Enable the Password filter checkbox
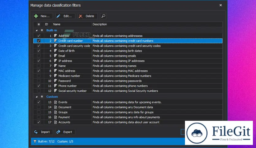 click(x=39, y=81)
